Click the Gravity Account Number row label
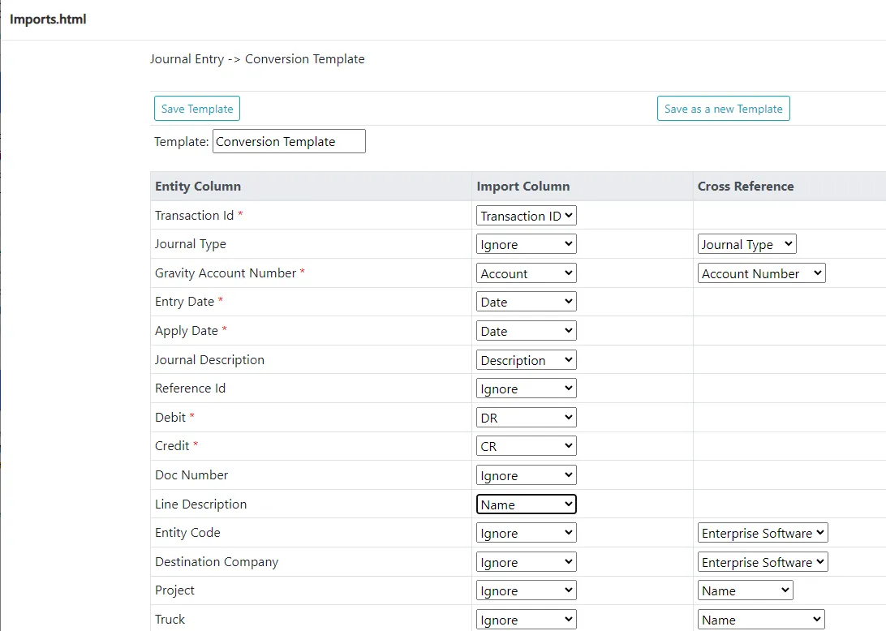The height and width of the screenshot is (631, 886). click(x=226, y=273)
